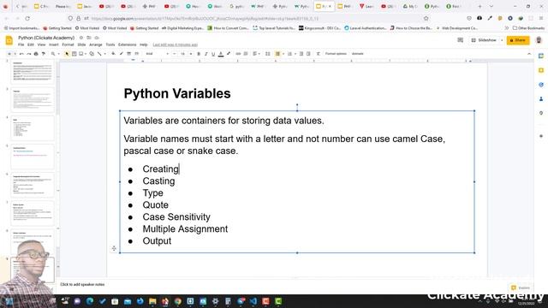
Task: Edit the font size field
Action: pos(182,54)
